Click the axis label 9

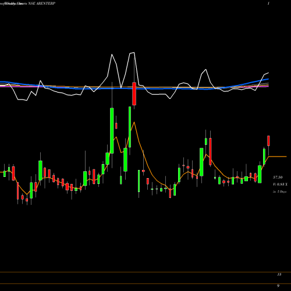pyautogui.click(x=278, y=286)
